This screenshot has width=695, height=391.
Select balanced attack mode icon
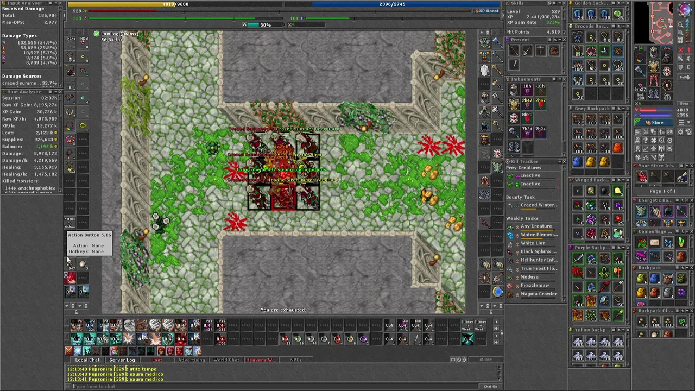pyautogui.click(x=681, y=59)
